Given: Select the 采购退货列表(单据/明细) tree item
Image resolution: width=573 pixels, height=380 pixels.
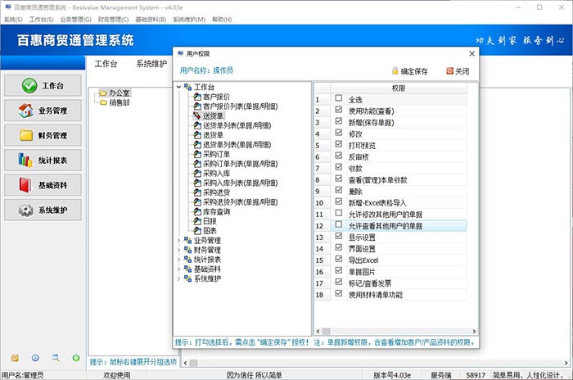Looking at the screenshot, I should pyautogui.click(x=240, y=202).
